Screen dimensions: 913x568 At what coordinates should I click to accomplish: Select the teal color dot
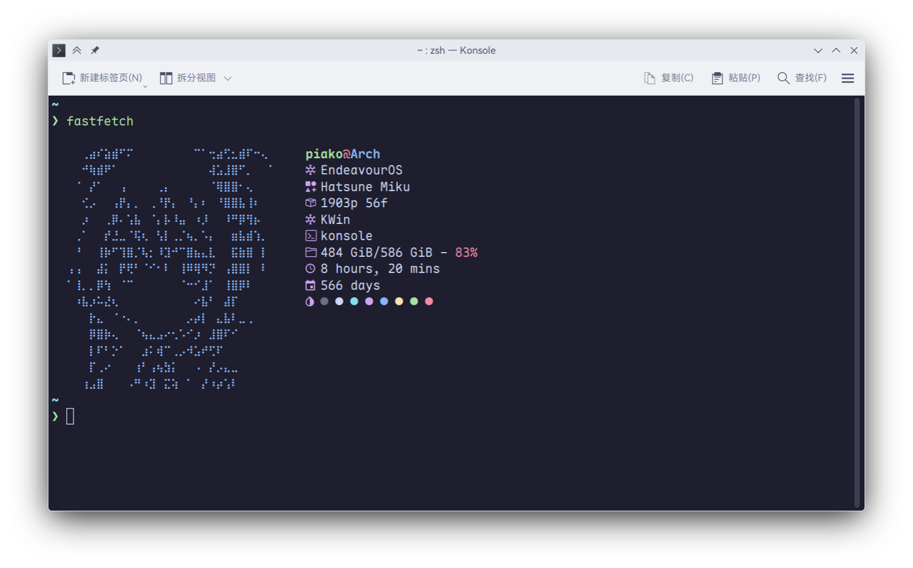(354, 302)
